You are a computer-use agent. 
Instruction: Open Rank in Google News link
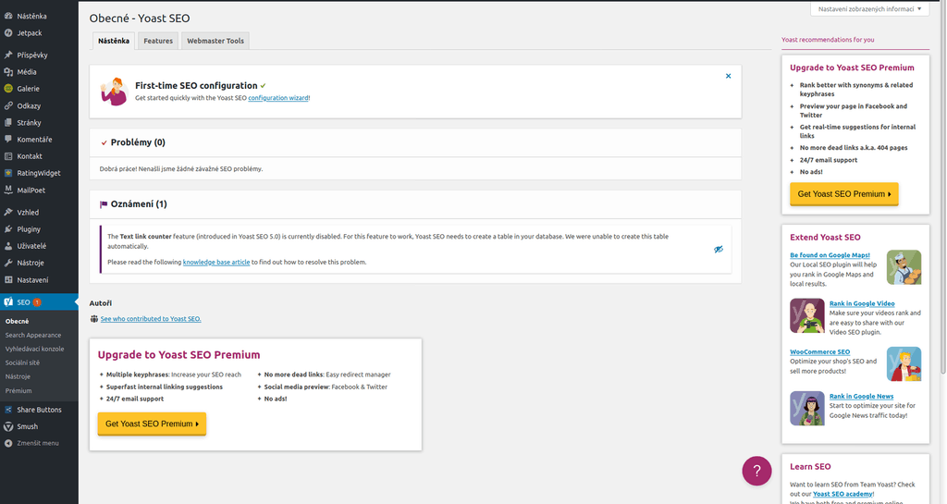click(x=861, y=397)
